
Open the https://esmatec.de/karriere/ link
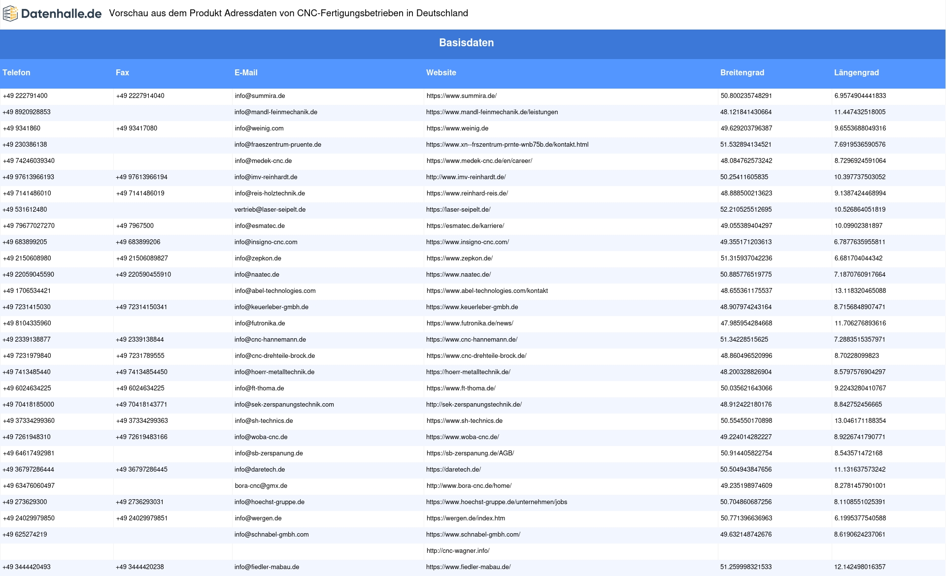point(466,226)
